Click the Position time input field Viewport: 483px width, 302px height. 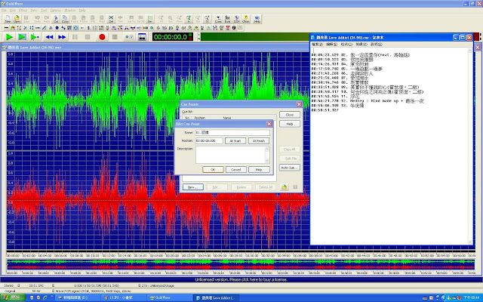coord(209,140)
